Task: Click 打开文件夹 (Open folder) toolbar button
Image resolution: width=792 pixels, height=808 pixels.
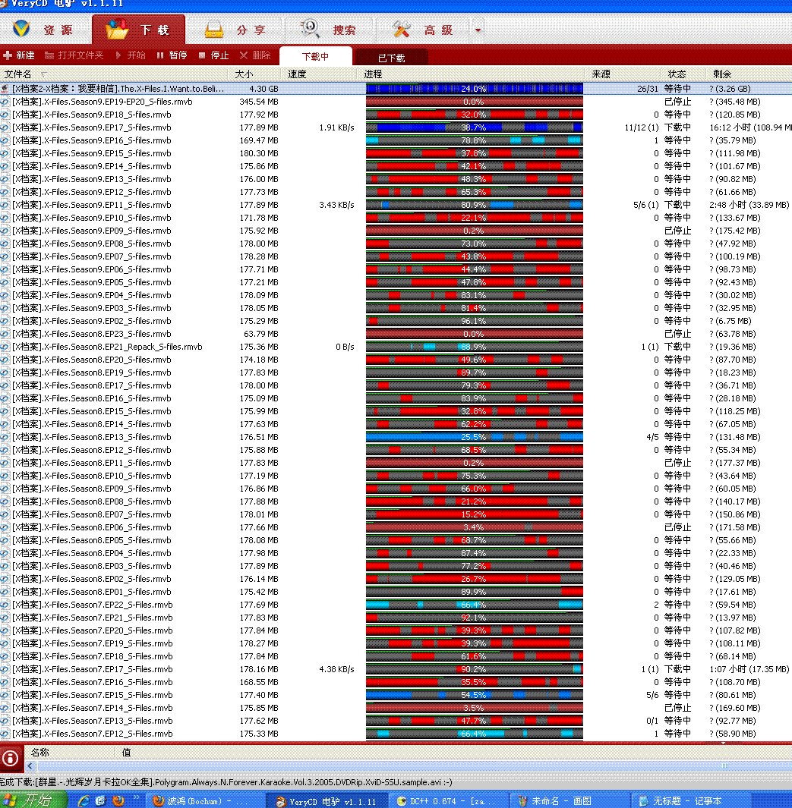Action: click(x=74, y=55)
